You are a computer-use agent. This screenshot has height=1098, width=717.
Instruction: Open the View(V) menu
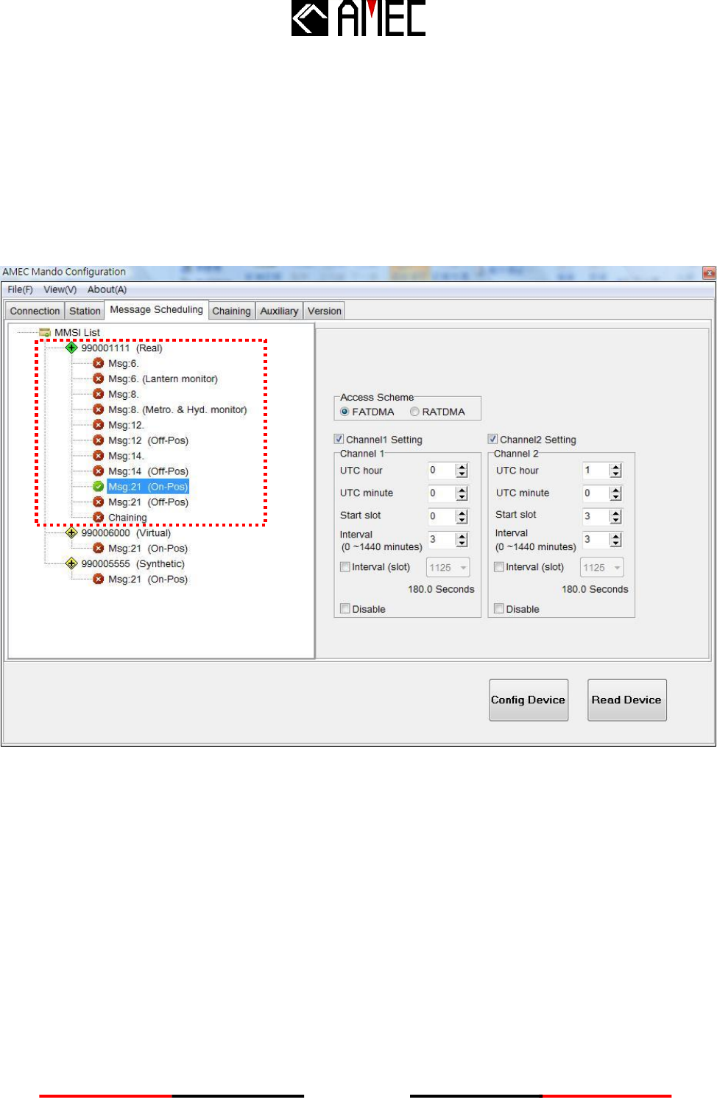(60, 289)
